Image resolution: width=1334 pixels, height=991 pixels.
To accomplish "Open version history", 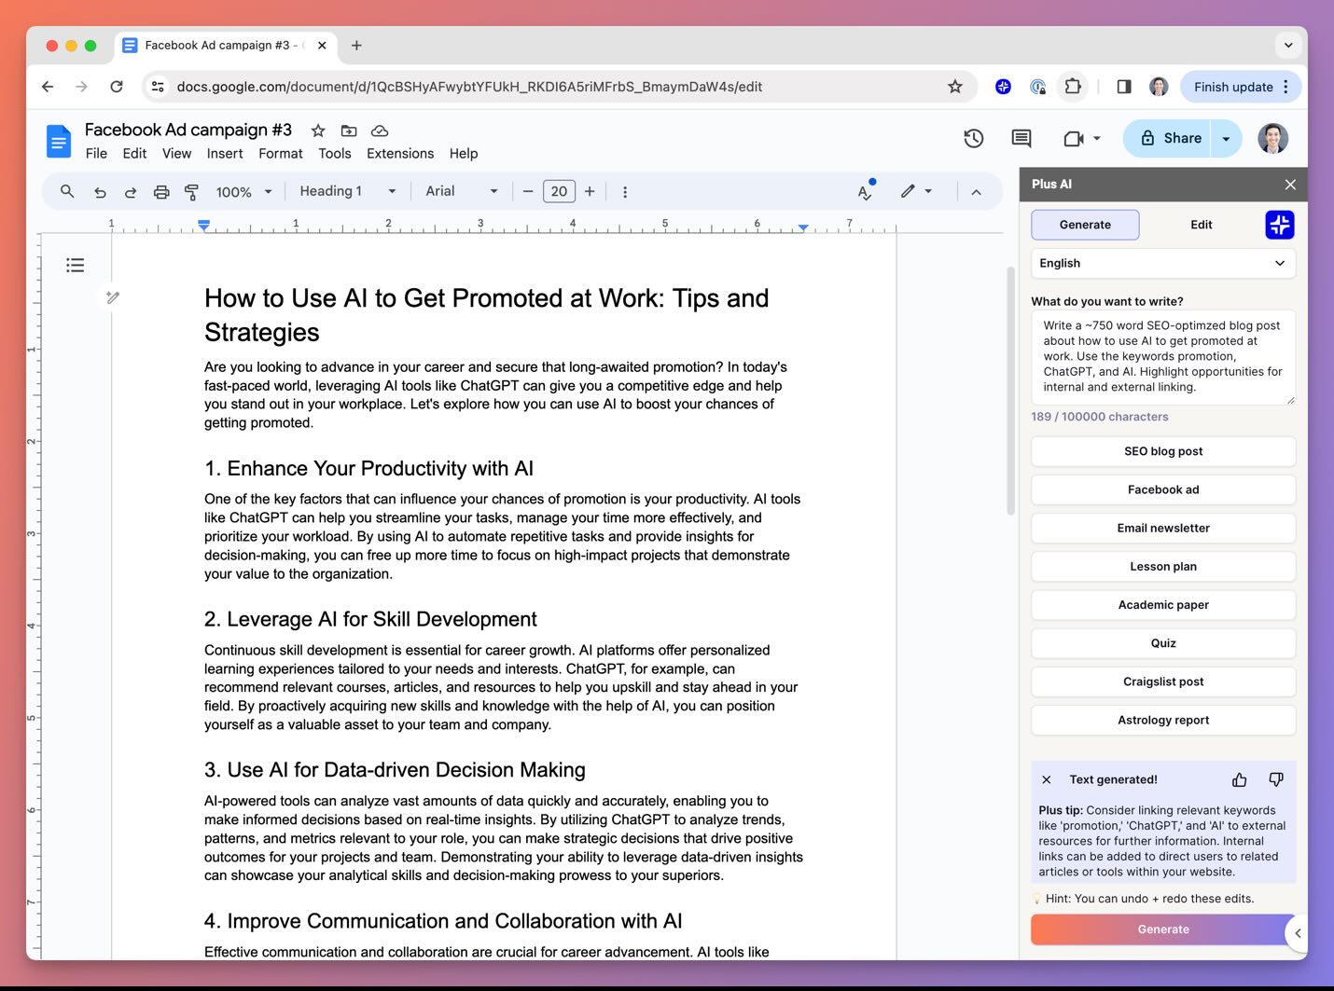I will tap(973, 138).
